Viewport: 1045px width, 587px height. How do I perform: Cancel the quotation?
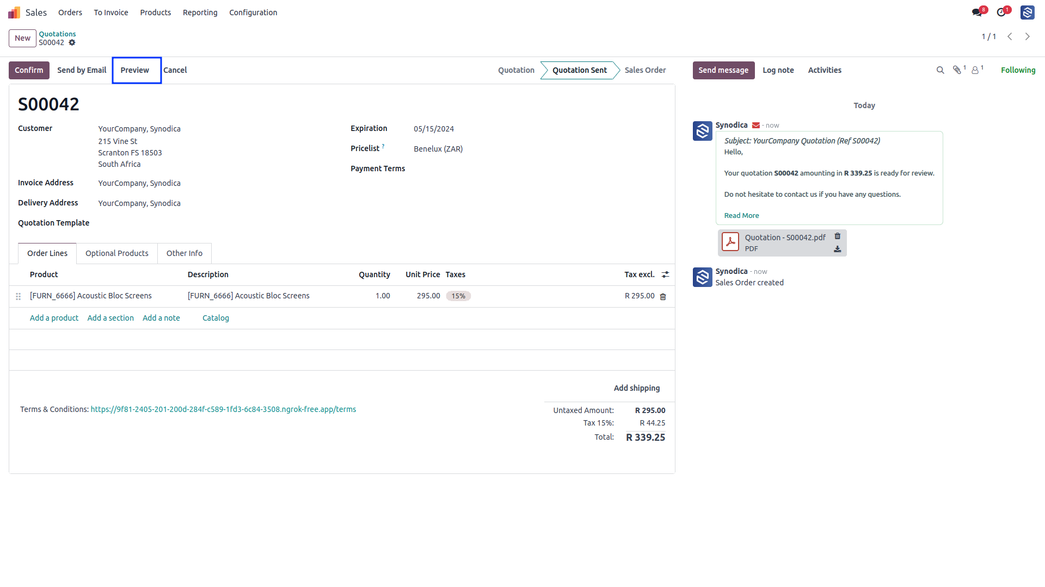pos(175,70)
